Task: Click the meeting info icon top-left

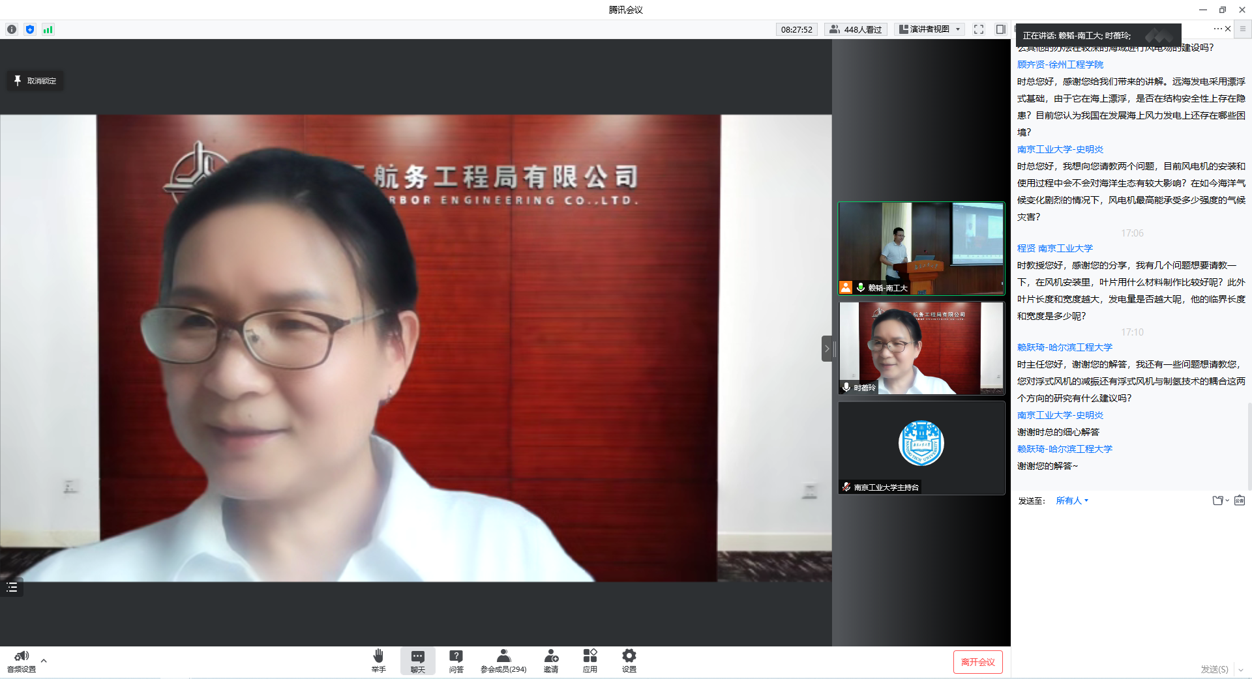Action: tap(12, 29)
